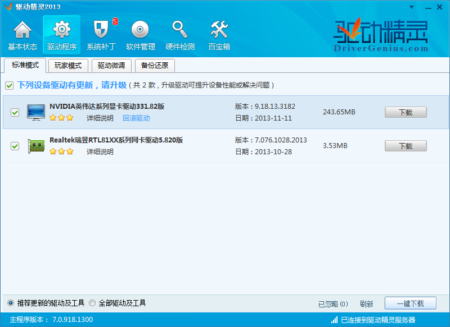Click the red 5 notification badge
450x327 pixels.
115,21
